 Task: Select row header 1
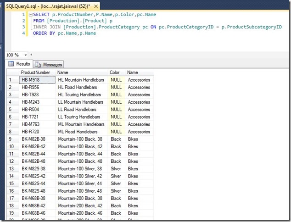point(13,80)
